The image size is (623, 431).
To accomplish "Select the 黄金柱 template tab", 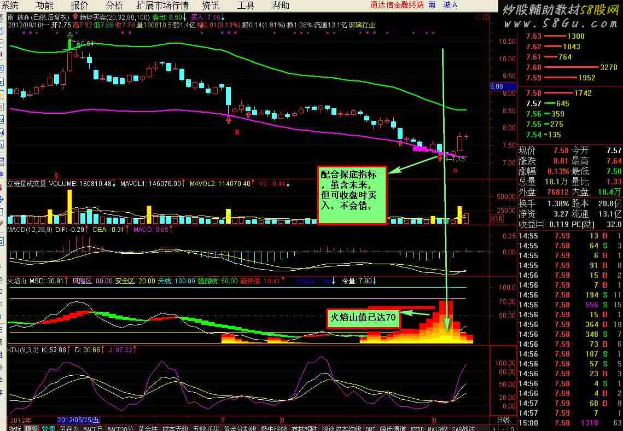I will 148,428.
